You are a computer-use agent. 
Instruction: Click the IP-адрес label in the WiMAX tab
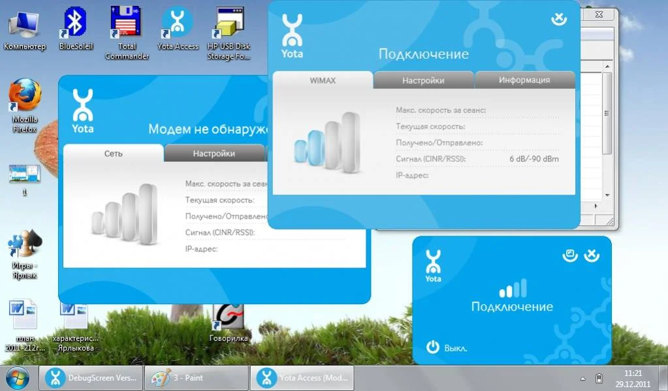tap(412, 175)
